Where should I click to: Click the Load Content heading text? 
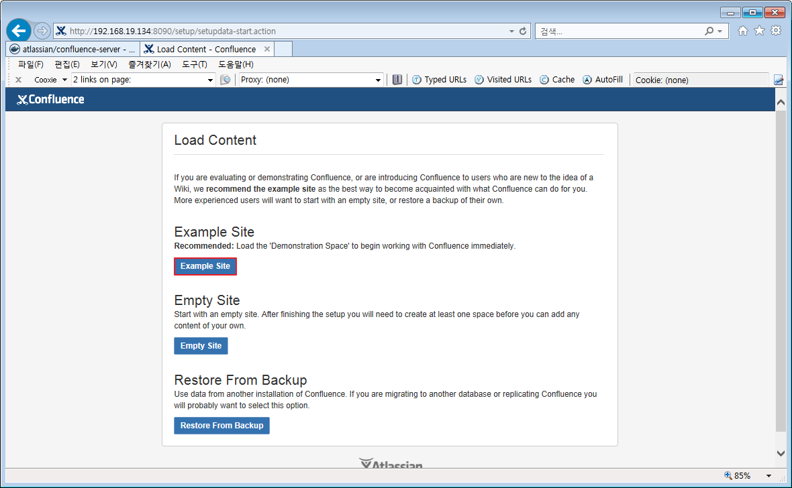pyautogui.click(x=215, y=140)
